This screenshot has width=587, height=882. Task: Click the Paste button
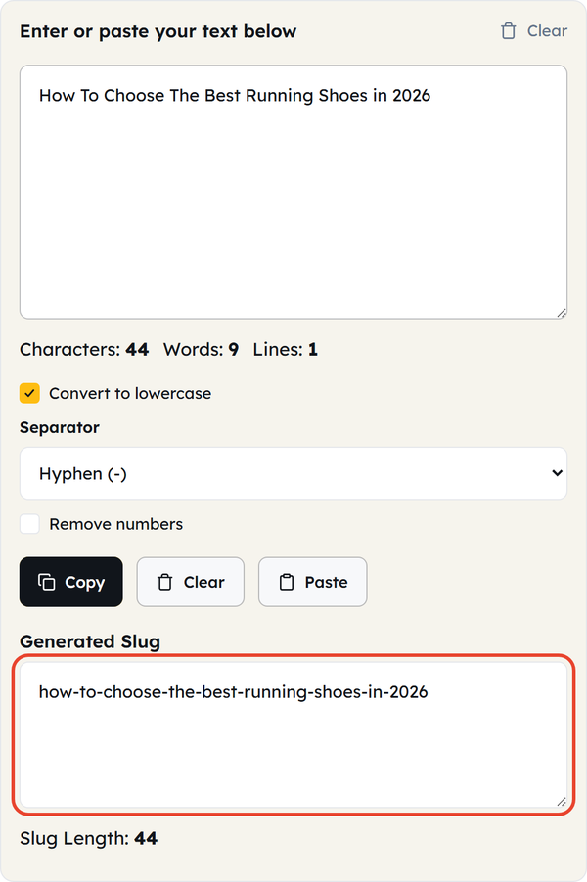pyautogui.click(x=313, y=582)
